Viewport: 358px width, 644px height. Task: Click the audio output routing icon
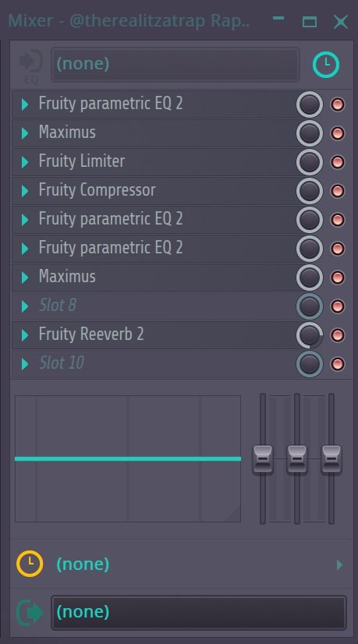[x=30, y=613]
